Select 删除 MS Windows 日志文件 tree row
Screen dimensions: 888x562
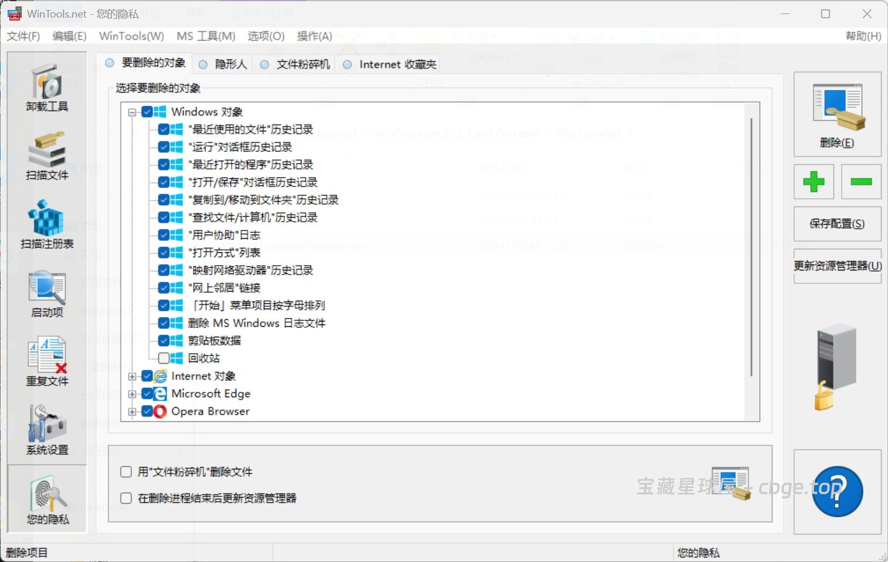(256, 323)
